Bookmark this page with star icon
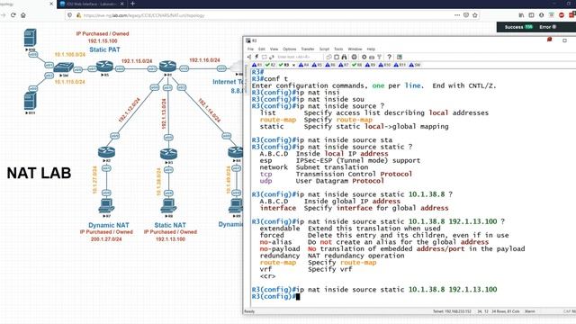Screen dimensions: 576x324 point(475,15)
